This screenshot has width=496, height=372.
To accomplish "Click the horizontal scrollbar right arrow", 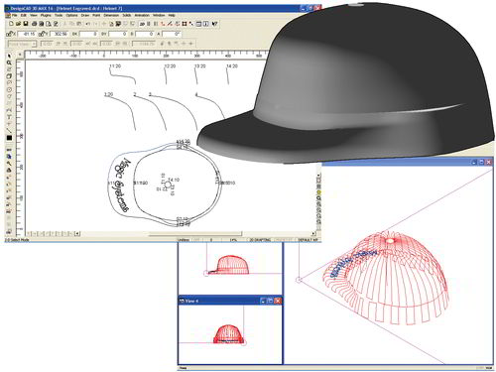I will click(312, 233).
